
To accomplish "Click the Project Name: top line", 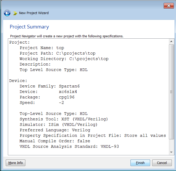I will click(42, 48).
